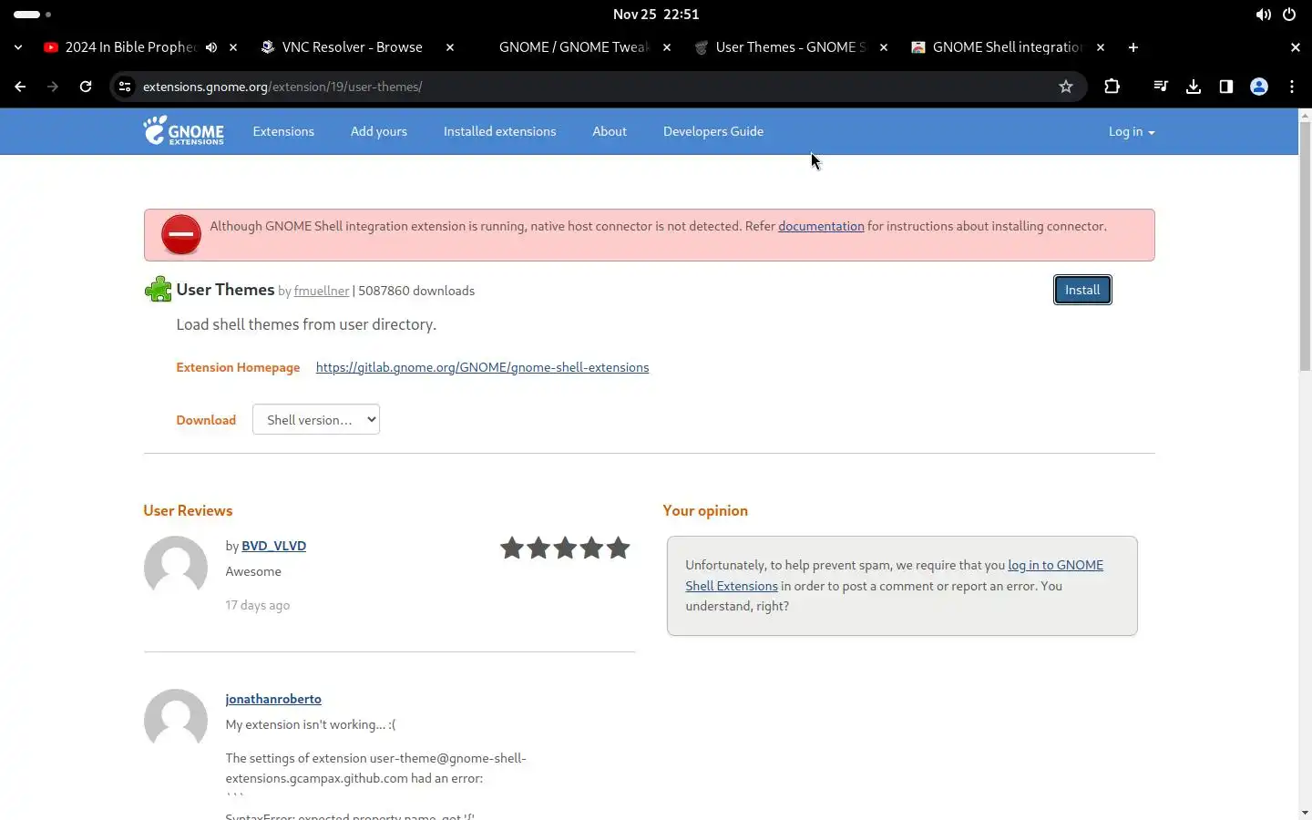Viewport: 1312px width, 820px height.
Task: Click the site information icon in address bar
Action: (x=125, y=87)
